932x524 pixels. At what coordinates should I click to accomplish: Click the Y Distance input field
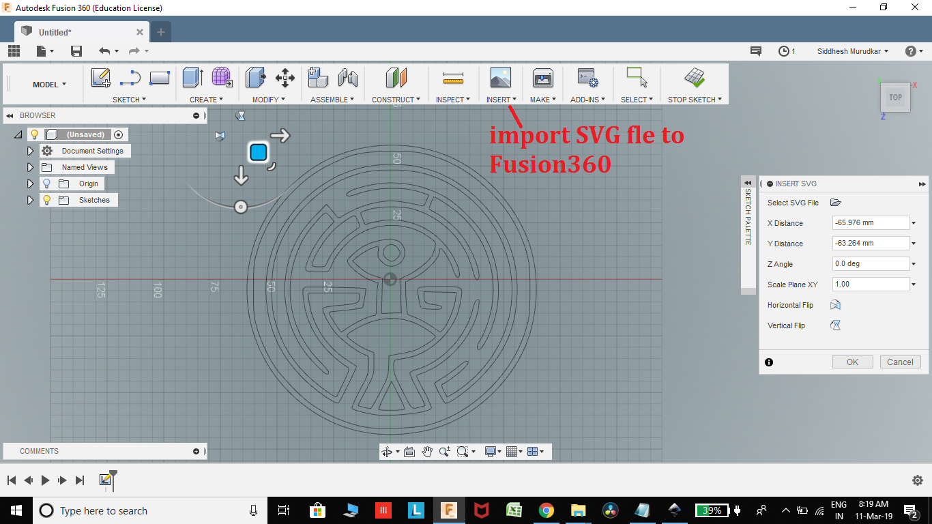pyautogui.click(x=871, y=243)
